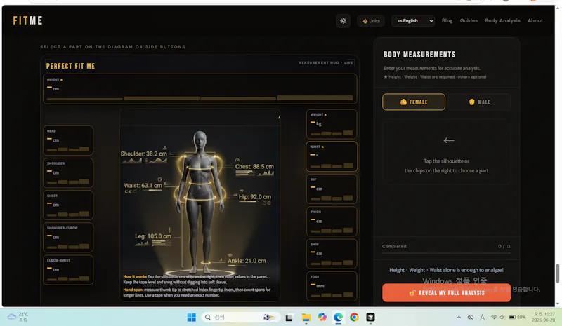The width and height of the screenshot is (562, 326).
Task: Click the MEASUREMENT HUD · LIVE label
Action: (x=325, y=62)
